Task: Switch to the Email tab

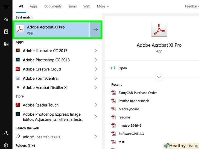Action: pos(72,6)
